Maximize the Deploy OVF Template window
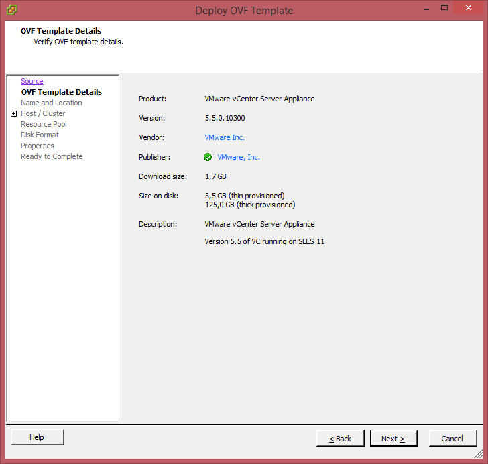The width and height of the screenshot is (488, 464). (x=444, y=8)
